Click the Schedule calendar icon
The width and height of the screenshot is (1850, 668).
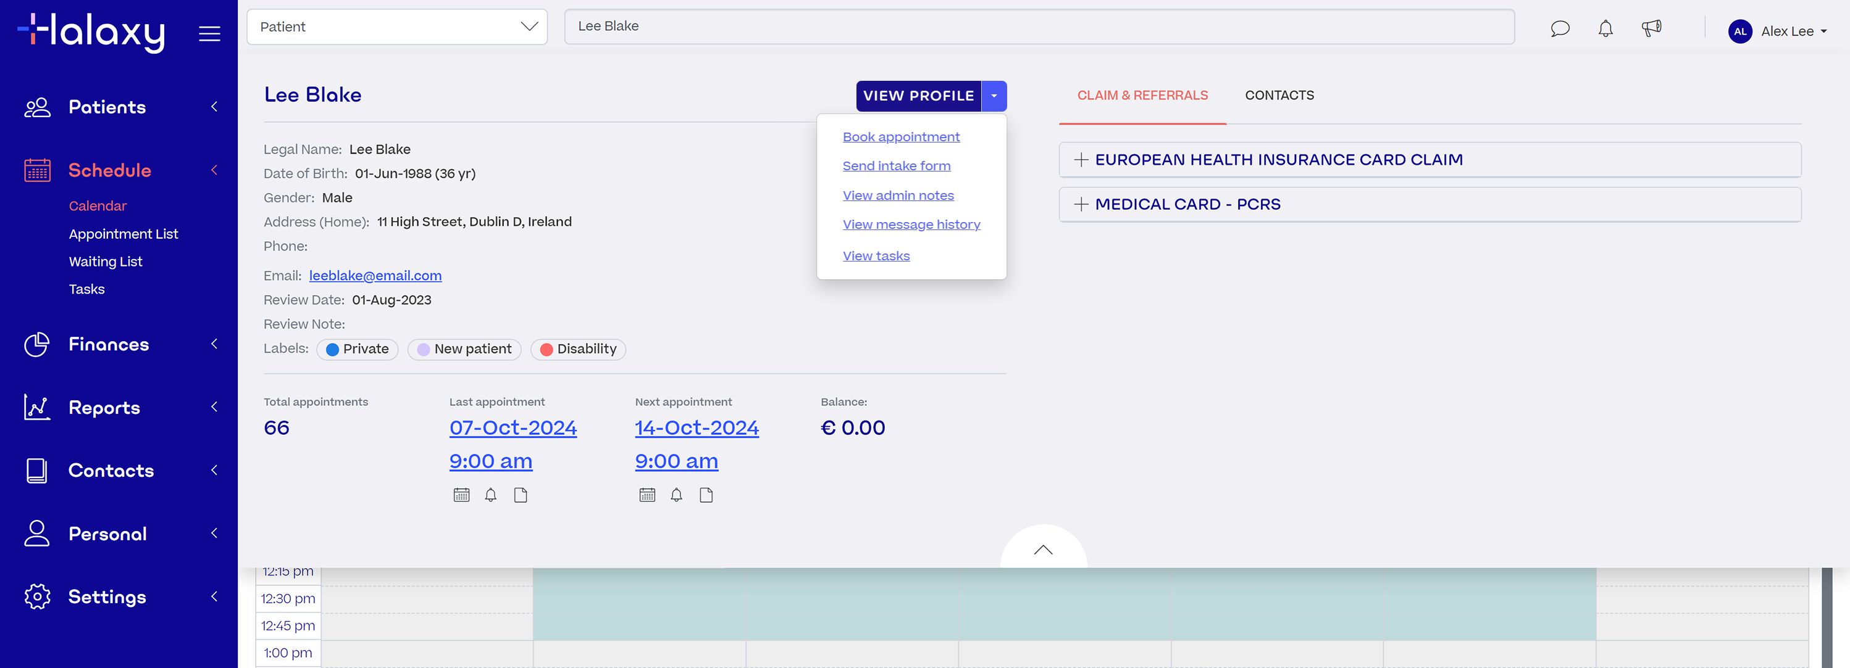(37, 171)
